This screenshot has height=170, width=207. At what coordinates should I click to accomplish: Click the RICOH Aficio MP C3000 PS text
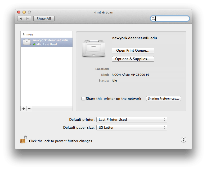130,75
